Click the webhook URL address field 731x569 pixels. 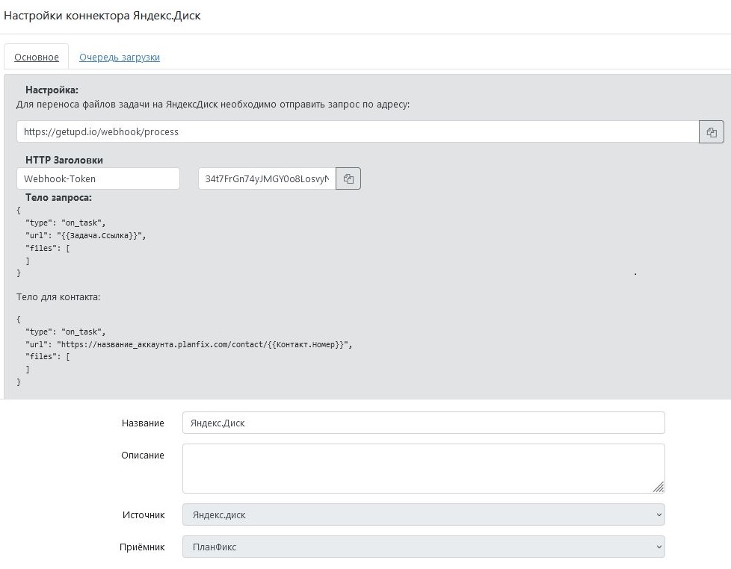(x=357, y=131)
